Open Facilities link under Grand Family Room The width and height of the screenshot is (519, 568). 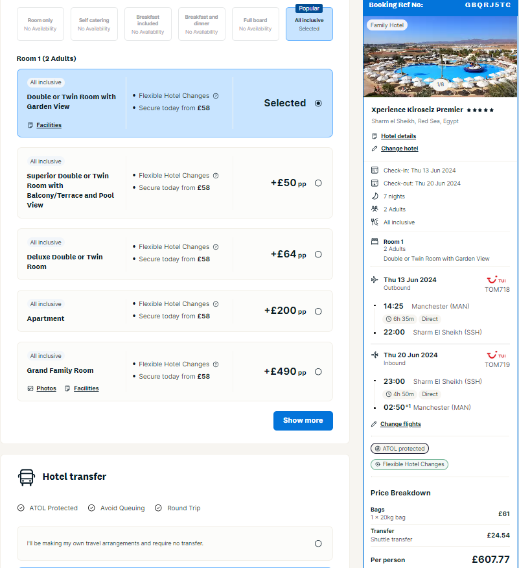86,388
